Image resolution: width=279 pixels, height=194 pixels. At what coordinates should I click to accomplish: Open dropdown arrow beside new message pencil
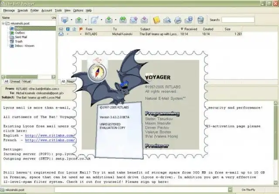point(101,20)
